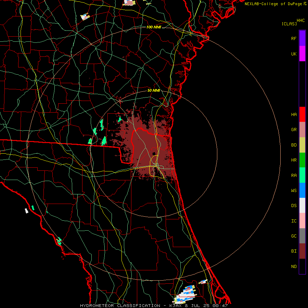
Task: Click the DS white legend swatch
Action: point(302,205)
